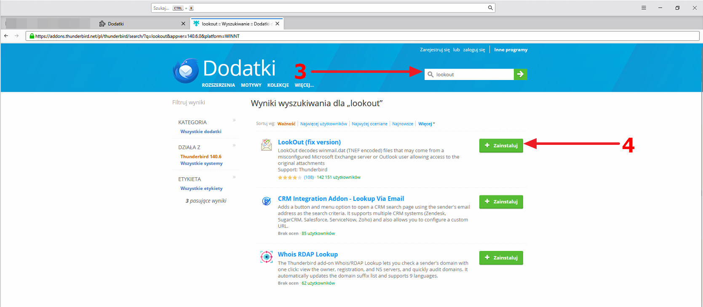703x307 pixels.
Task: Install LookOut (fix version) with Zainstaluj
Action: (501, 146)
